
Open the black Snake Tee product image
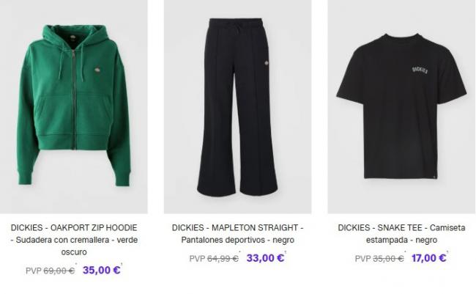pos(401,106)
